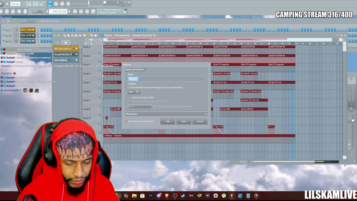357x201 pixels.
Task: Select the playlist paint brush tool
Action: (x=68, y=35)
